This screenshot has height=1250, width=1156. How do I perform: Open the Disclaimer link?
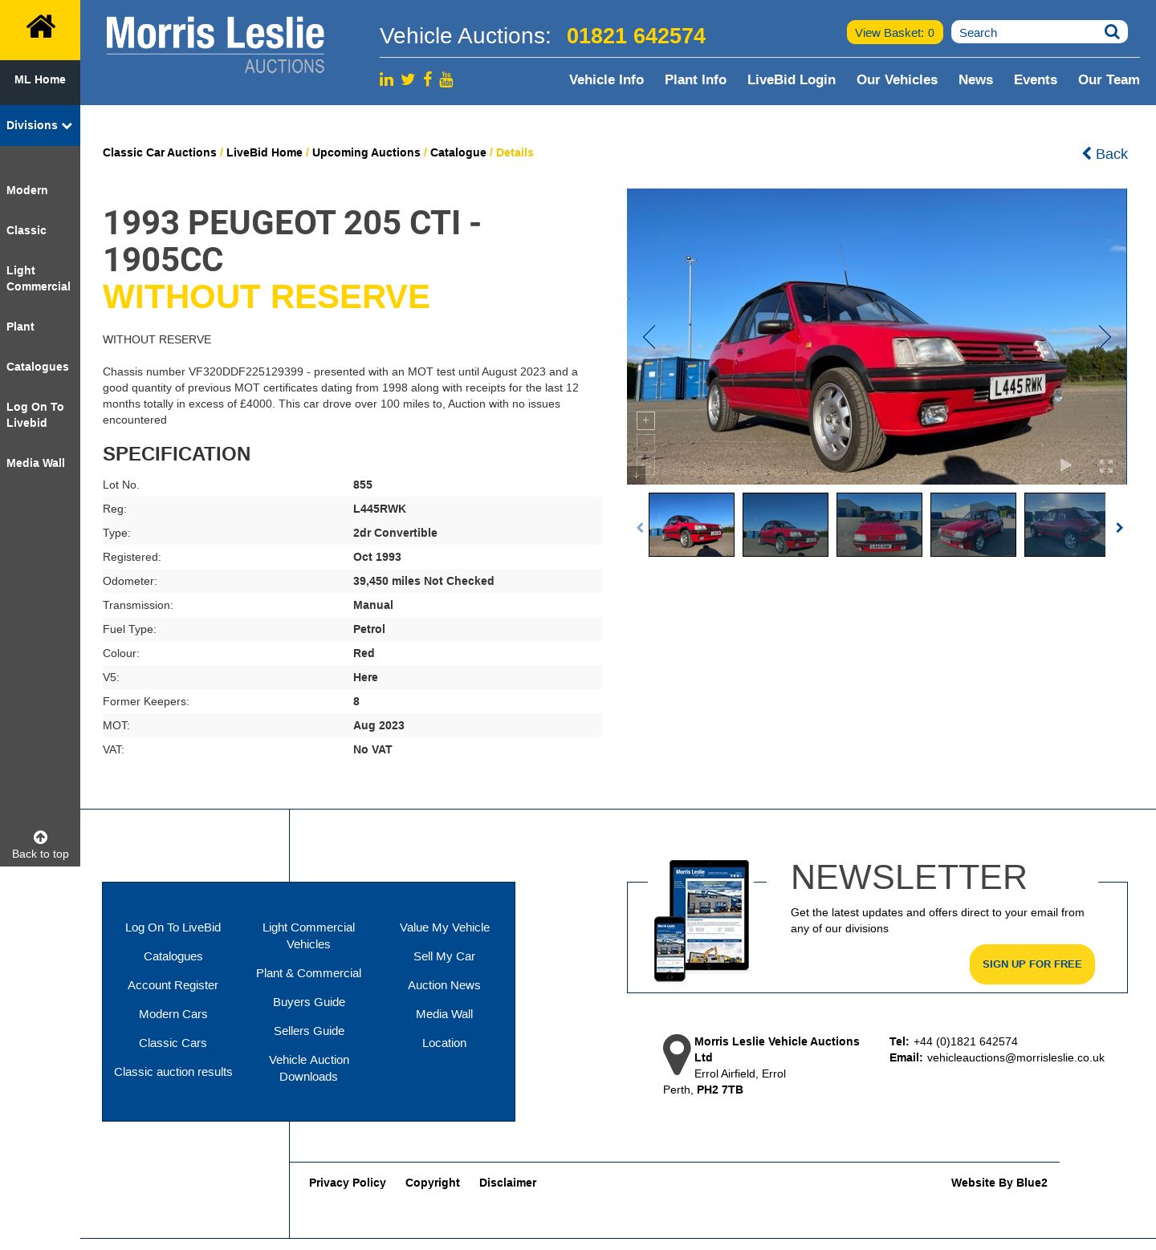tap(508, 1183)
